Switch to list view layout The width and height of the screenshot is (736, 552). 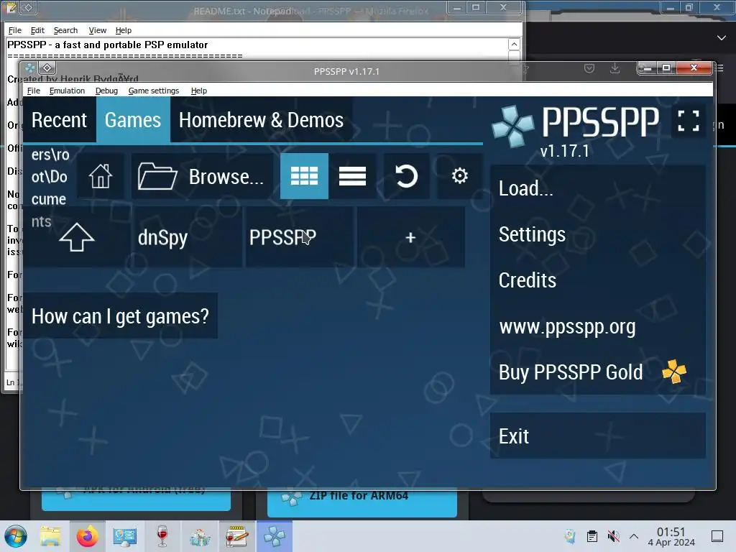pyautogui.click(x=352, y=176)
